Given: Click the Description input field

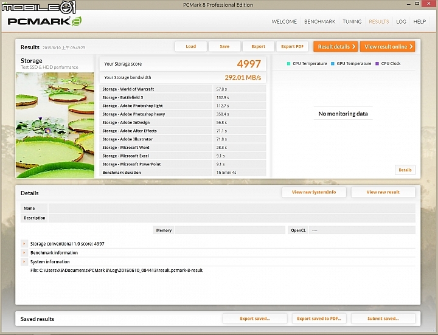Looking at the screenshot, I should 232,218.
